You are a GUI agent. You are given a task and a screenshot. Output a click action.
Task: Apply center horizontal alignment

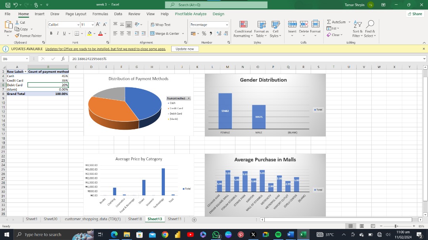point(122,34)
